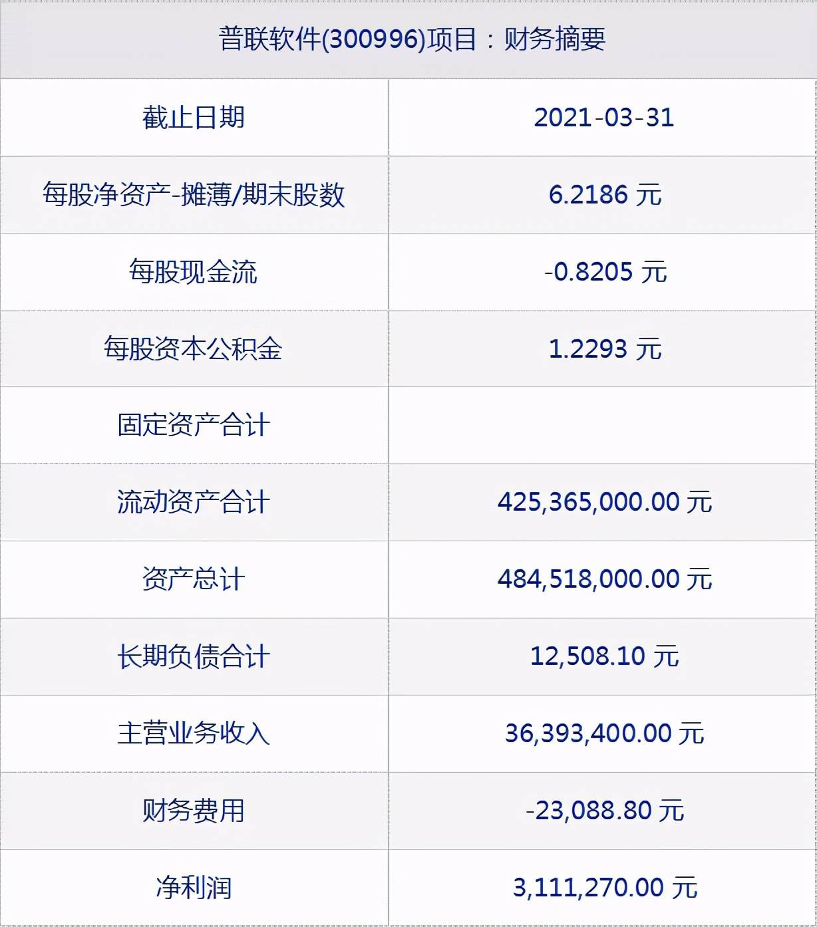Select the 每股资本公积金 label cell
The height and width of the screenshot is (927, 817).
[x=194, y=348]
